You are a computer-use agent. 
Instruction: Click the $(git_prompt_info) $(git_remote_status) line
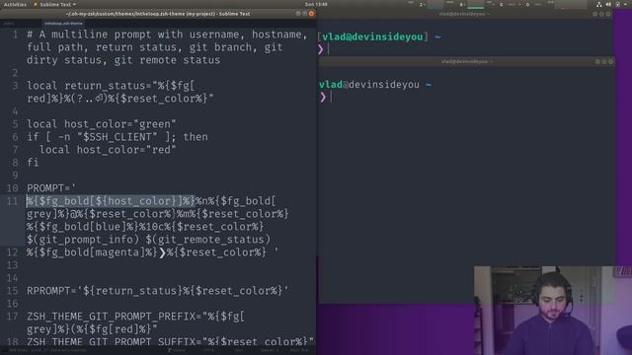tap(148, 240)
